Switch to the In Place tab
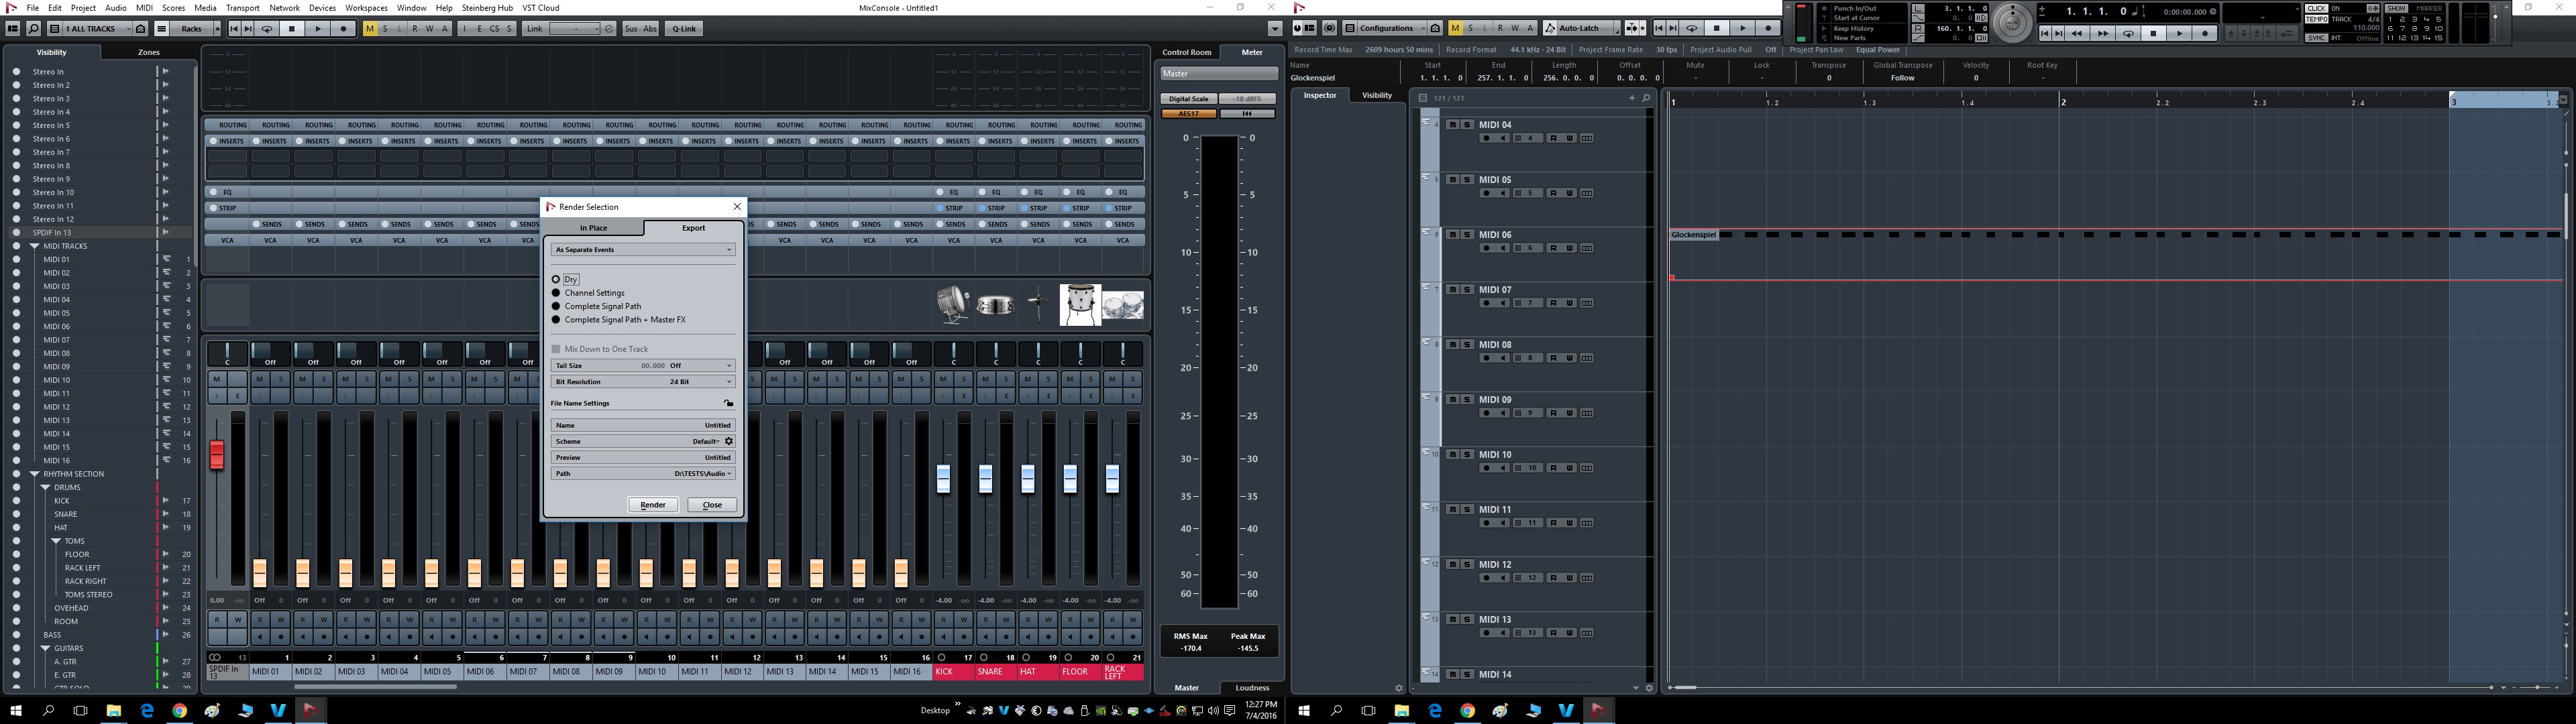 pyautogui.click(x=593, y=228)
